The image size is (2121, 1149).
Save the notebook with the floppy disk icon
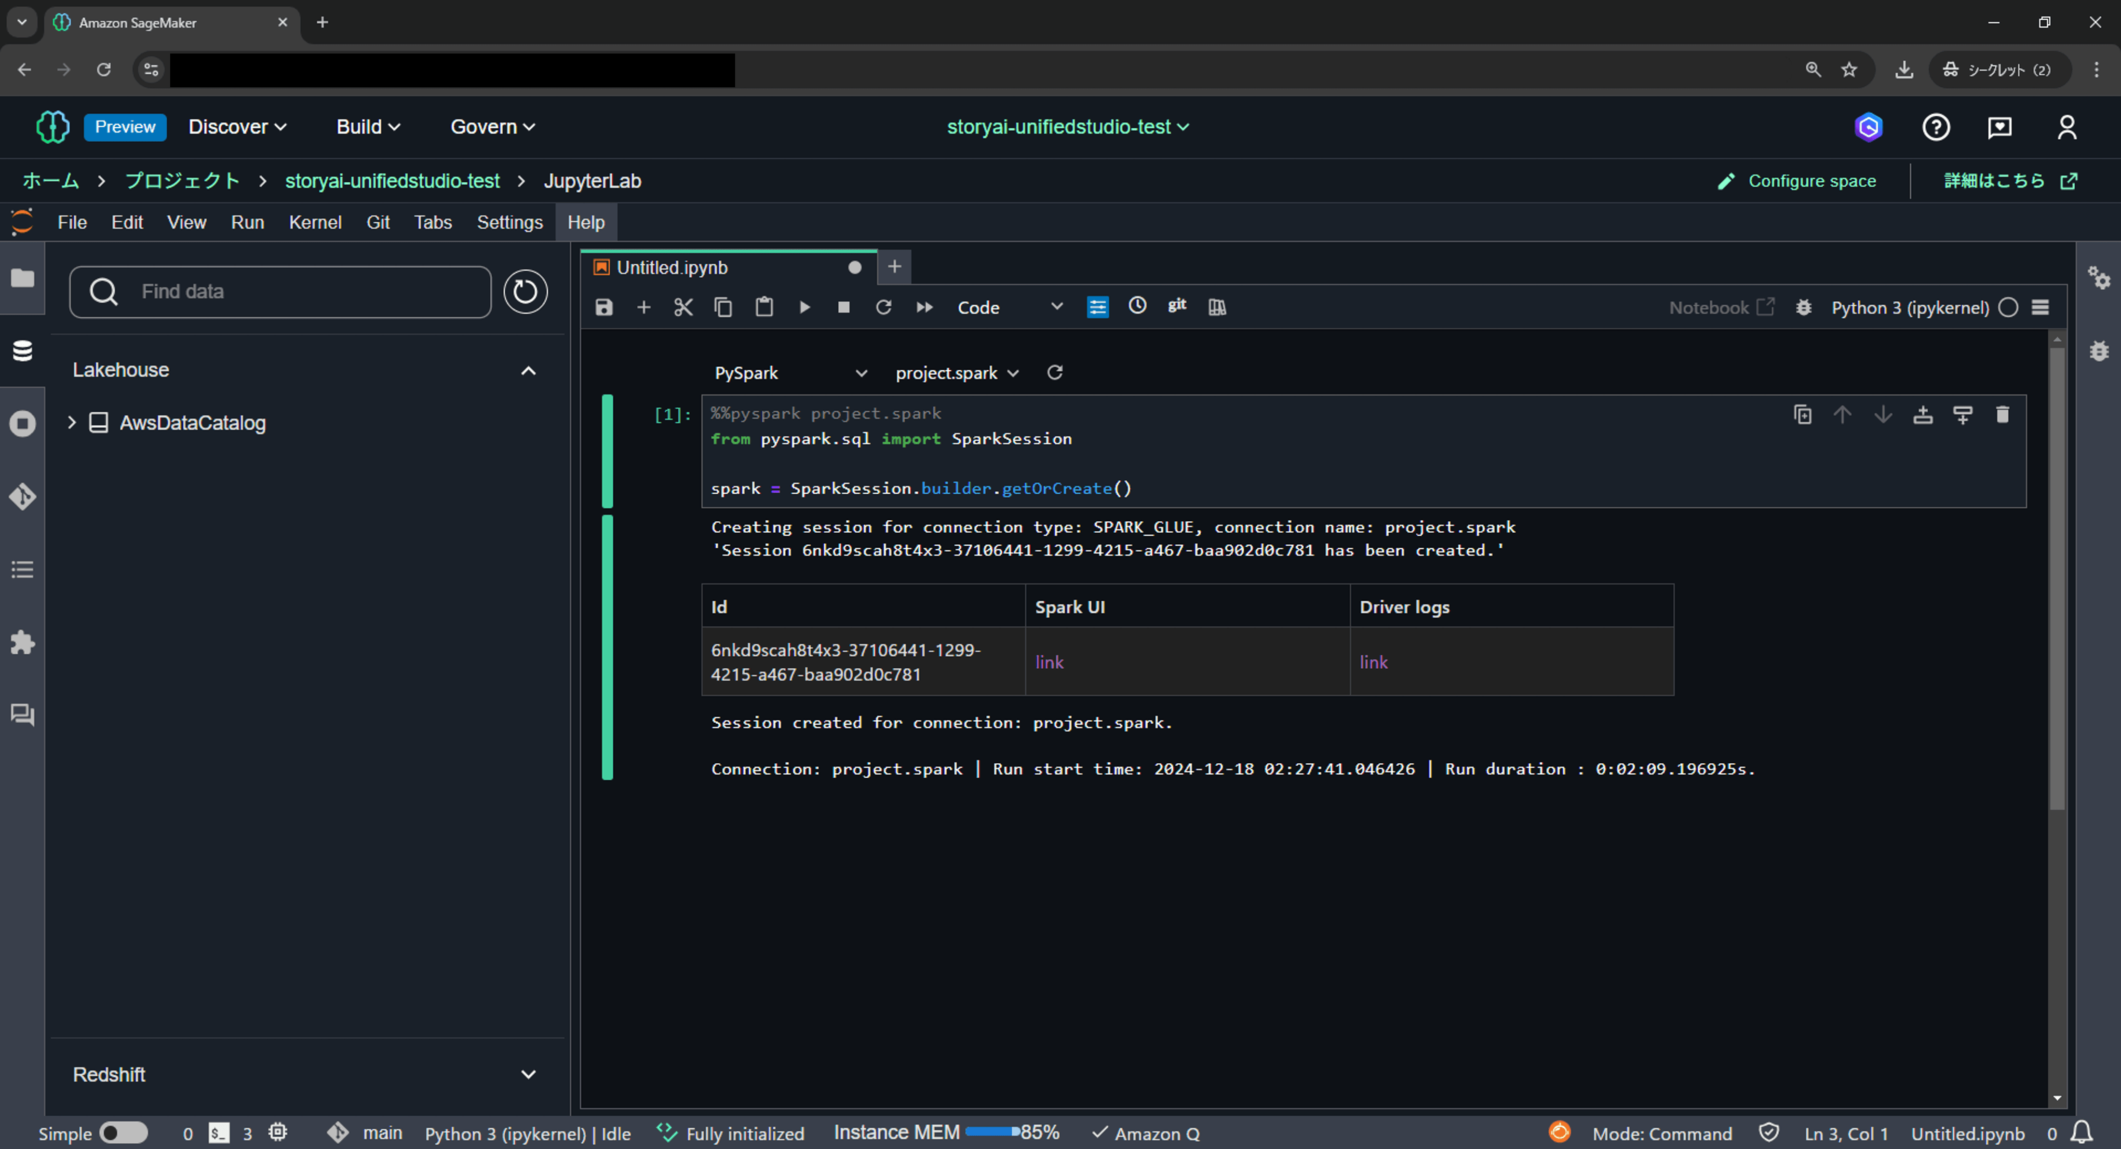(604, 307)
